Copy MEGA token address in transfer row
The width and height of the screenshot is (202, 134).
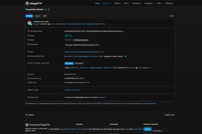150,68
